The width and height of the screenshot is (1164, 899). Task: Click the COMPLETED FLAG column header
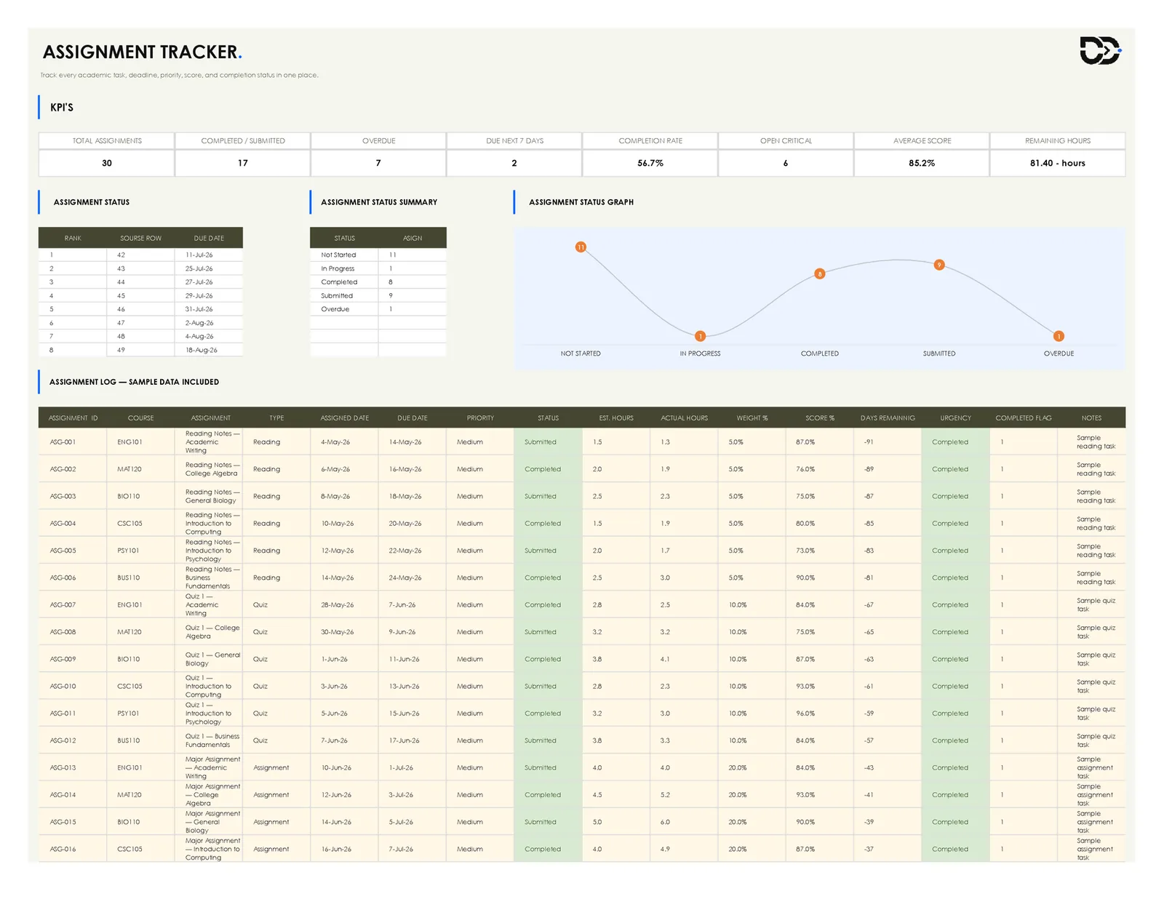pos(1024,418)
